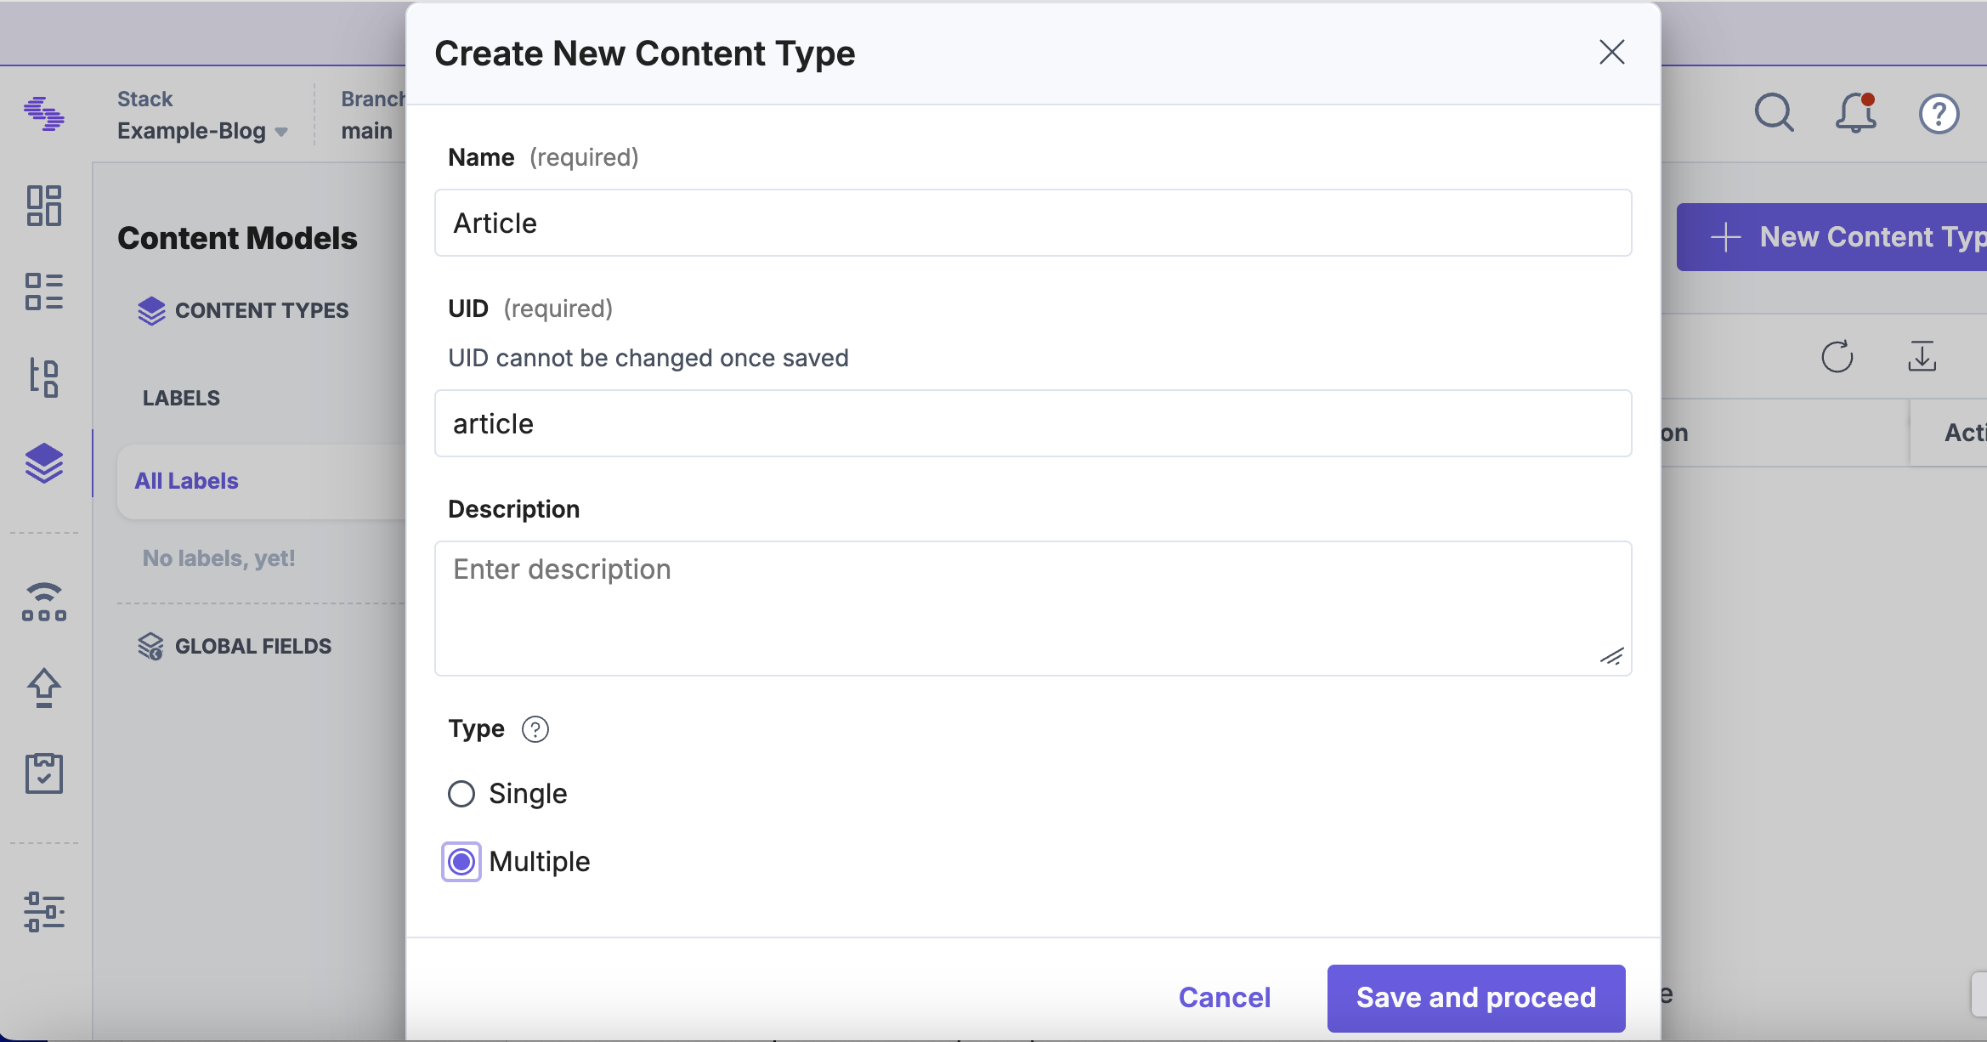Open the Entries list icon in sidebar
Screen dimensions: 1987x1042
click(x=44, y=292)
